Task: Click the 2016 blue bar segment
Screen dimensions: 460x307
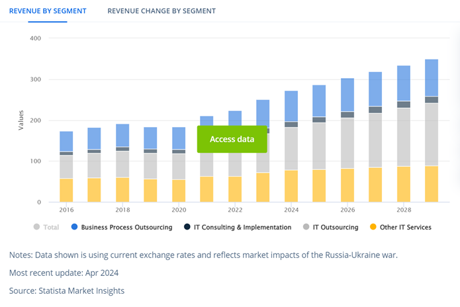Action: (x=66, y=141)
